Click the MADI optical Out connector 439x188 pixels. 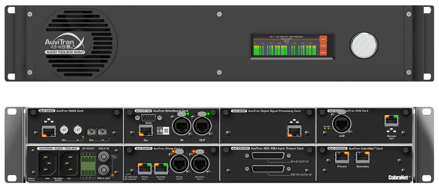tap(91, 132)
